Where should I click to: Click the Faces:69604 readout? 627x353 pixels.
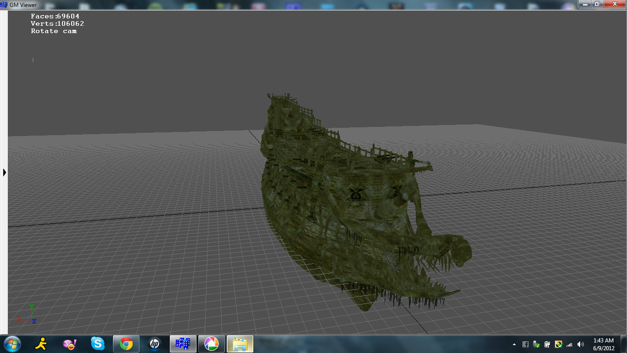(55, 16)
